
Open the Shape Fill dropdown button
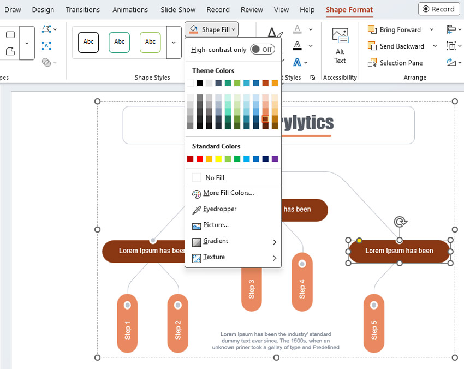click(x=212, y=29)
